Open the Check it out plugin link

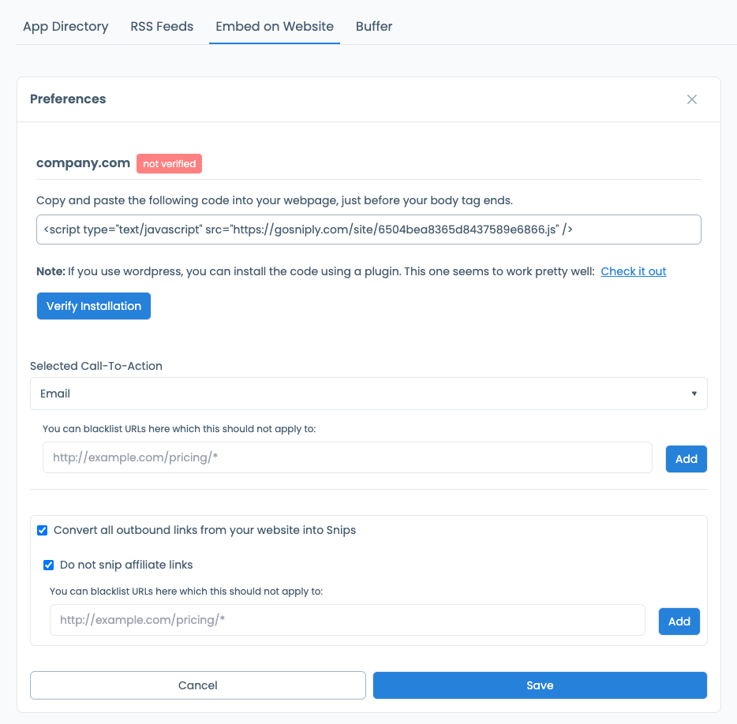click(633, 271)
